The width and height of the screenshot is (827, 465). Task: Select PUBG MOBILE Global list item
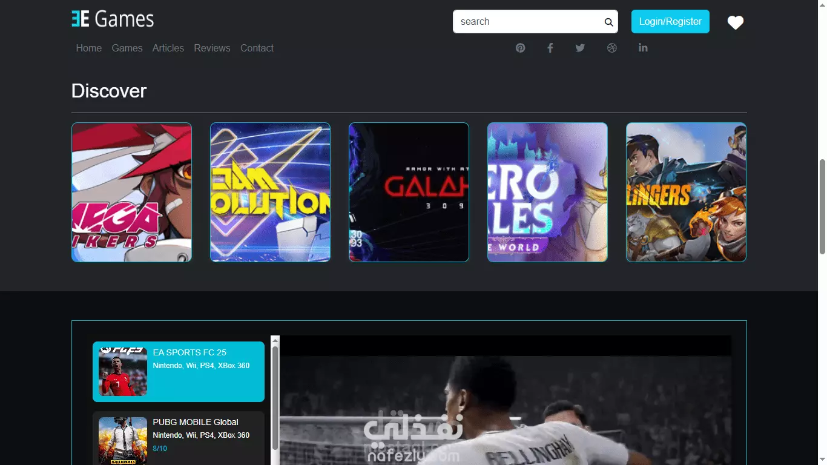point(179,438)
